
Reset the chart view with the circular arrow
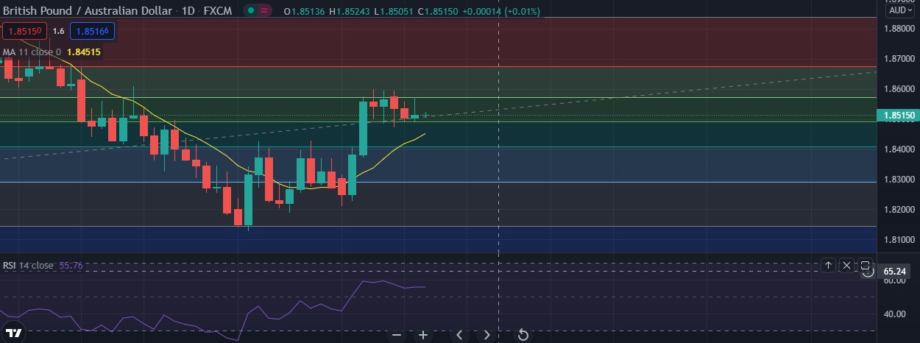[x=523, y=335]
